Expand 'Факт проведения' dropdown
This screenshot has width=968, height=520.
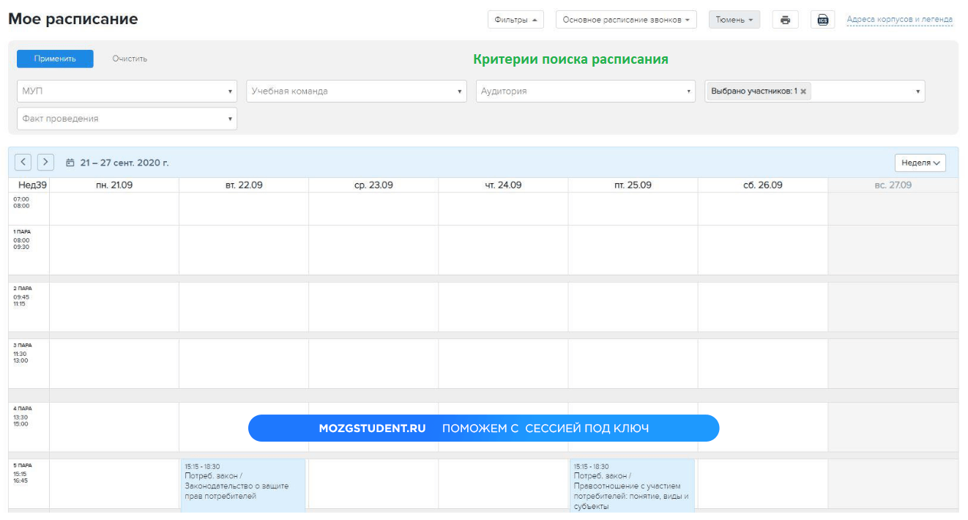(127, 119)
